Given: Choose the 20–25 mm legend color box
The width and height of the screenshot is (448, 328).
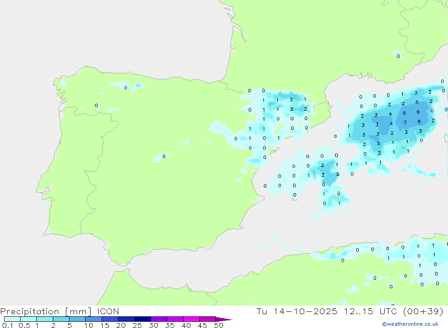Looking at the screenshot, I should pos(126,319).
